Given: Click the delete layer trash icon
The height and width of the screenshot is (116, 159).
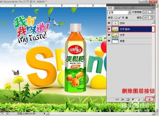Looking at the screenshot, I should pos(149,99).
